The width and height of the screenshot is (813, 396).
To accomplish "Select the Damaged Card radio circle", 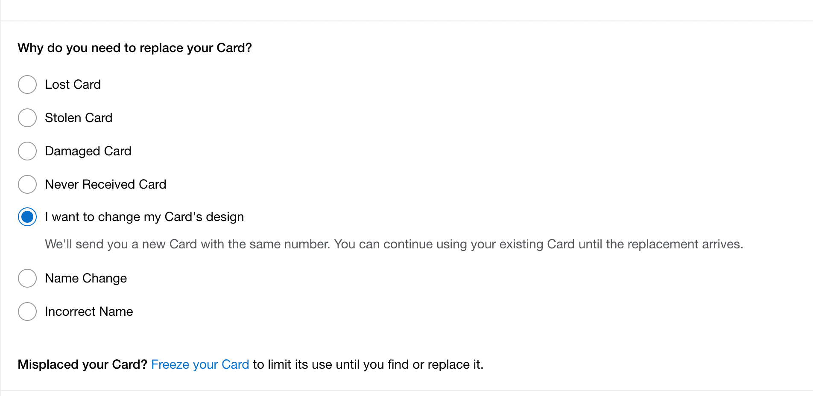I will pyautogui.click(x=27, y=151).
